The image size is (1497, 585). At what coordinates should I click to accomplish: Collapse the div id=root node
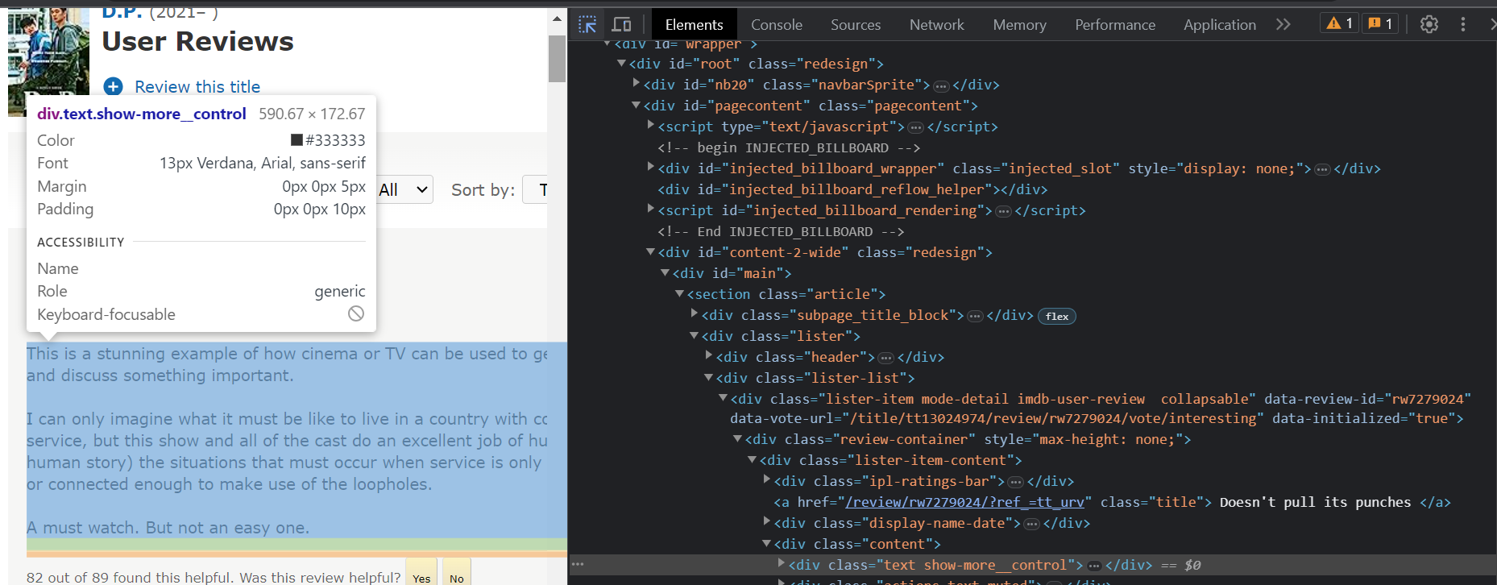point(621,63)
